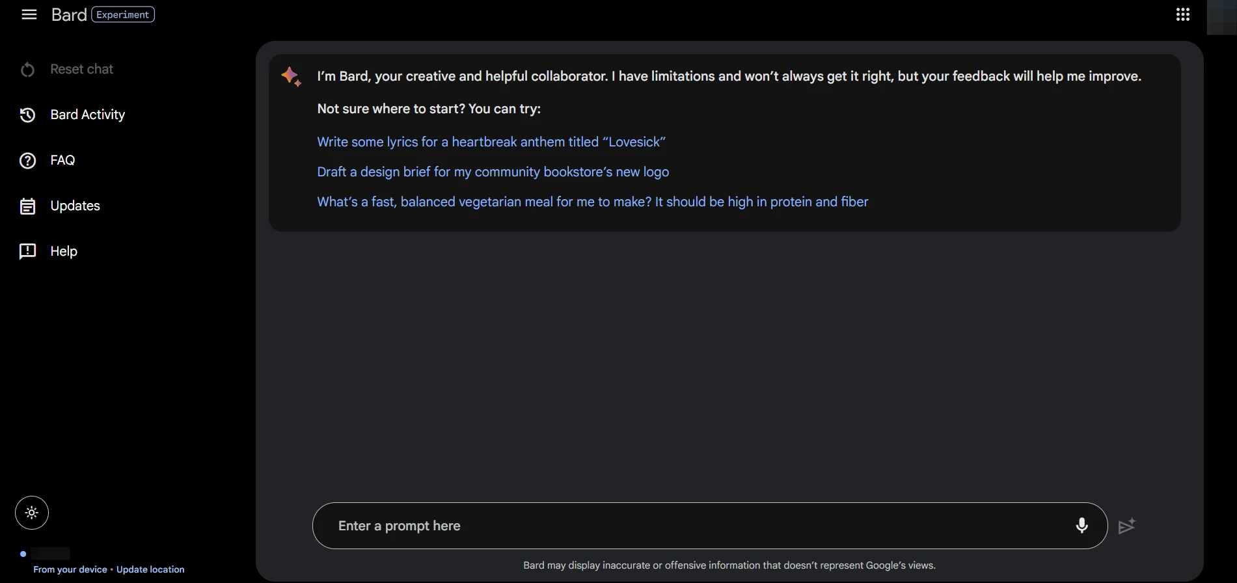
Task: Click into the "Enter a prompt here" field
Action: click(696, 526)
